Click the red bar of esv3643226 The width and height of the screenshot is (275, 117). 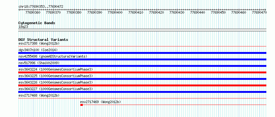pos(142,85)
